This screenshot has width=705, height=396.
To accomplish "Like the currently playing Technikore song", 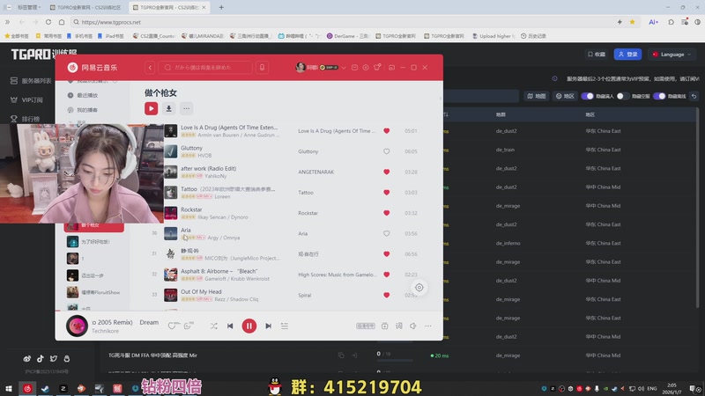I will (172, 326).
